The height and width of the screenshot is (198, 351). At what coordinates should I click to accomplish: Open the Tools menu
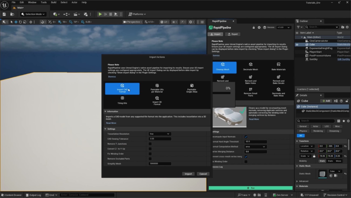[43, 2]
